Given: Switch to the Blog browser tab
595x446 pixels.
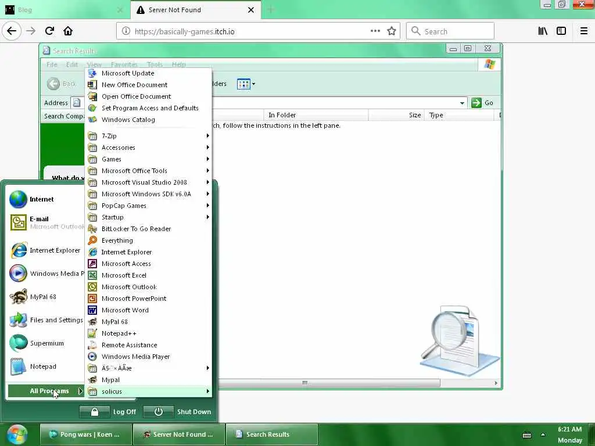Looking at the screenshot, I should coord(64,10).
